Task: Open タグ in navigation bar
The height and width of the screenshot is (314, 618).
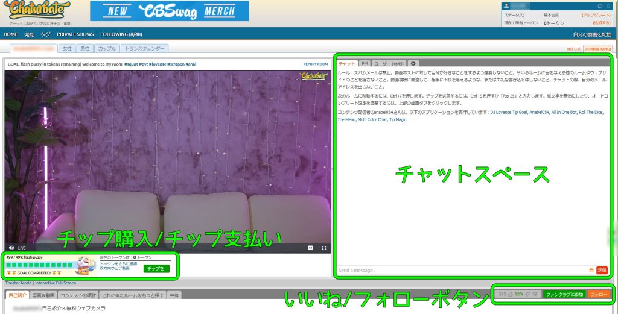Action: [46, 34]
